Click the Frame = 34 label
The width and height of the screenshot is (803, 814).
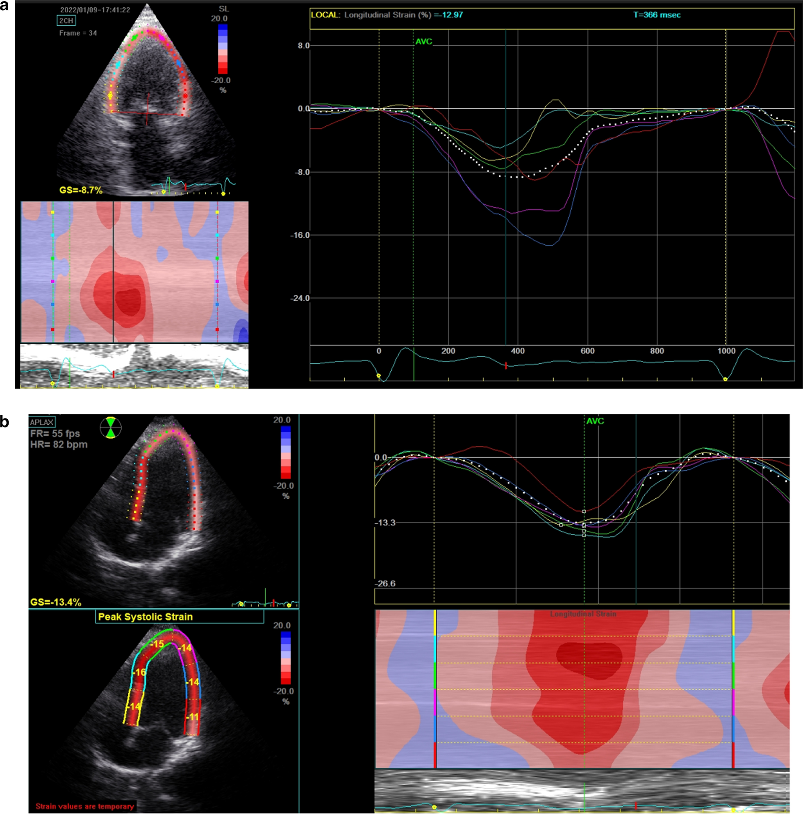point(78,33)
